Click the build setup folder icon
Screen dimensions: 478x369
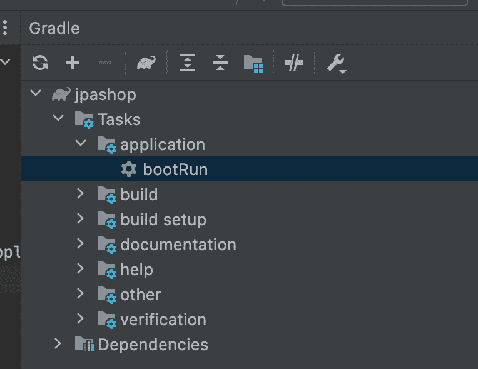click(x=107, y=220)
